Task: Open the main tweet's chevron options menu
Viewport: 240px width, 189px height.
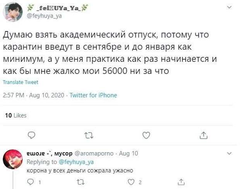Action: pyautogui.click(x=229, y=7)
